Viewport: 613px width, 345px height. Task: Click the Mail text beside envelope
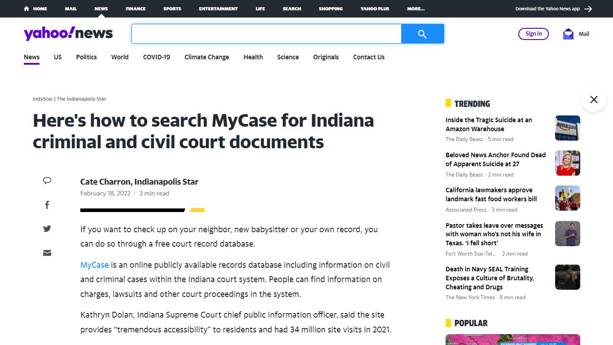tap(584, 34)
